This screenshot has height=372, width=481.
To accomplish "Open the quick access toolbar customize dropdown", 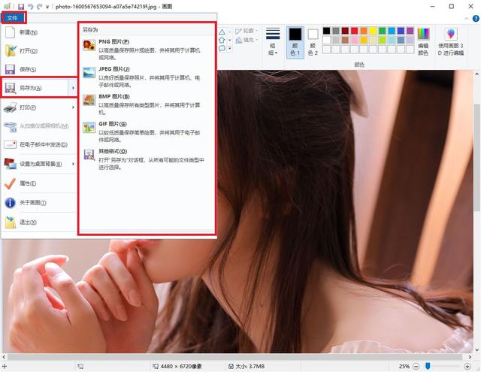I will (47, 7).
